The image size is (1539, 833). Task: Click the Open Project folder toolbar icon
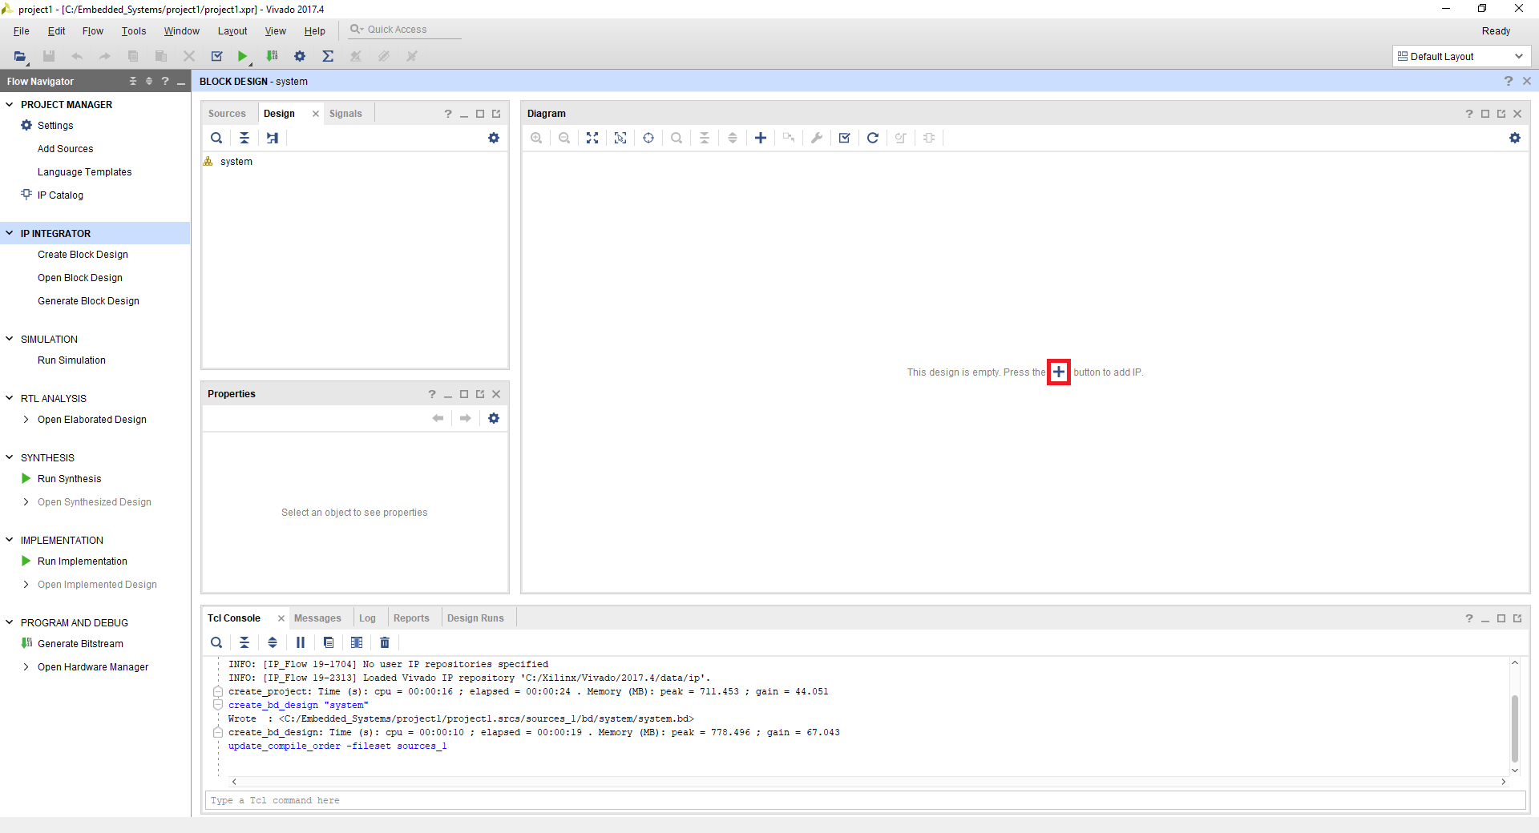point(20,56)
